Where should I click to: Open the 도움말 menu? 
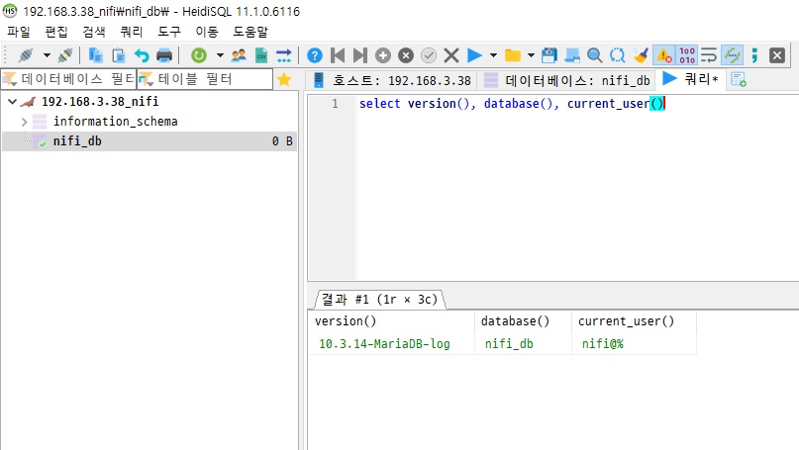(250, 32)
